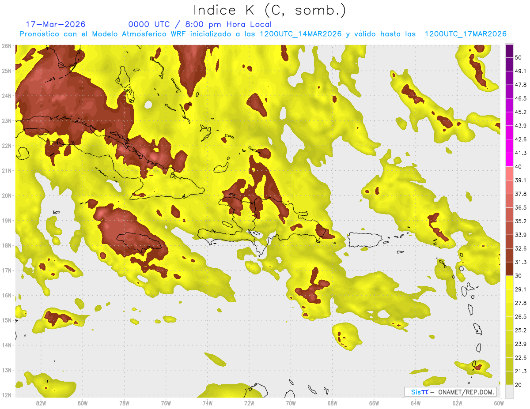Click the colorbar value "27.8"

pyautogui.click(x=521, y=303)
